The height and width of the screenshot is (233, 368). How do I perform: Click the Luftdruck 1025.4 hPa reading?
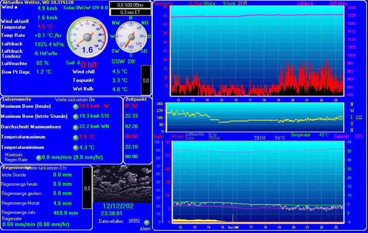[49, 44]
